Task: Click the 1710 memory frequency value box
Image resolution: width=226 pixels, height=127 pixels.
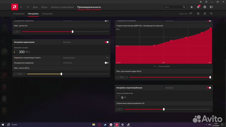Action: [19, 74]
